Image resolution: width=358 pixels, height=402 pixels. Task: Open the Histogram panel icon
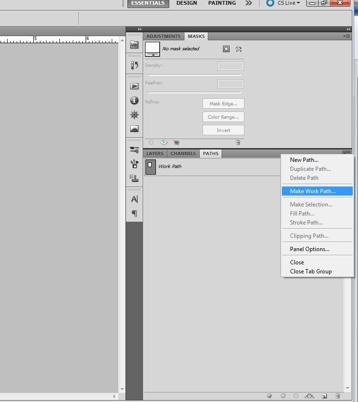[x=134, y=129]
